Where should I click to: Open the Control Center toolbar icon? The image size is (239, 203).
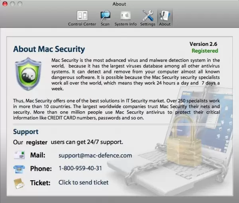pyautogui.click(x=82, y=17)
